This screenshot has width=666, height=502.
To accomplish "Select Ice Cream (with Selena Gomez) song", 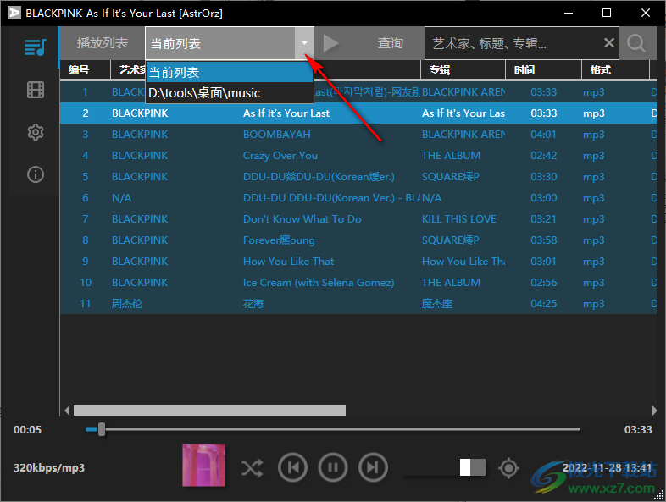I will pyautogui.click(x=319, y=283).
